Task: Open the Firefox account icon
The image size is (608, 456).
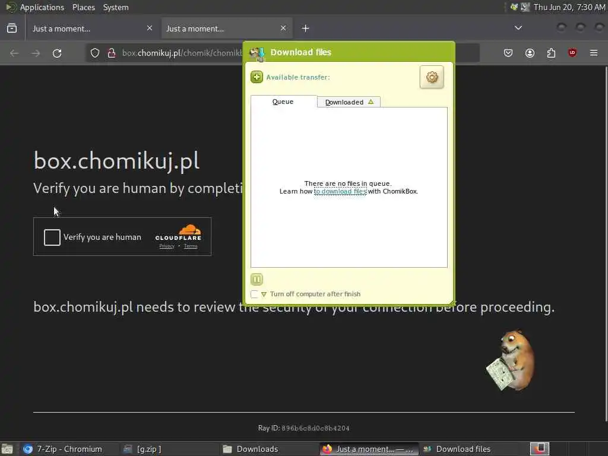Action: coord(530,53)
